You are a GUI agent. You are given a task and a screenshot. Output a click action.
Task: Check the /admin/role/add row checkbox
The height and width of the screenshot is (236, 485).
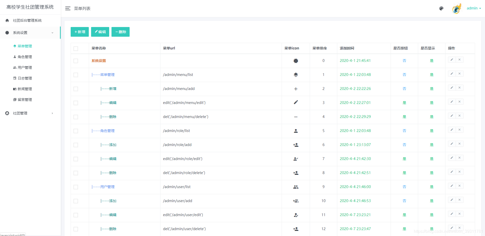point(76,145)
